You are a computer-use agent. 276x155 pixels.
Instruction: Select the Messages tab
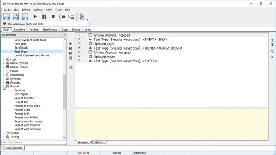83,142
